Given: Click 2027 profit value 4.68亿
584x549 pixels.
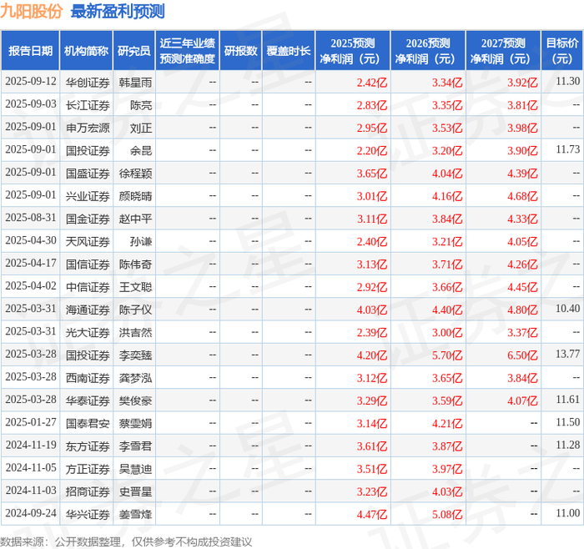Looking at the screenshot, I should click(x=522, y=196).
